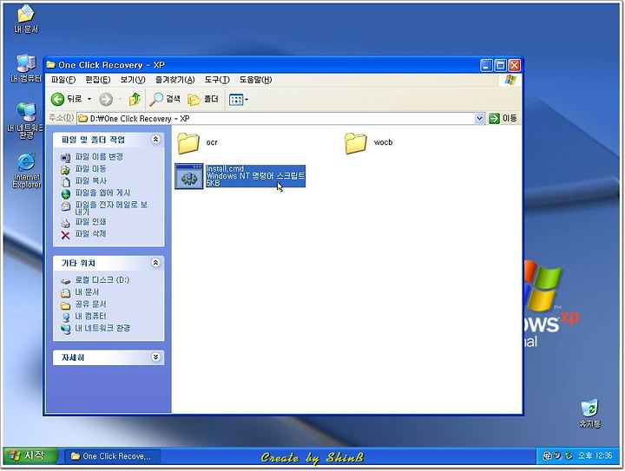Open the 편집(E) menu
The height and width of the screenshot is (471, 625).
(97, 80)
